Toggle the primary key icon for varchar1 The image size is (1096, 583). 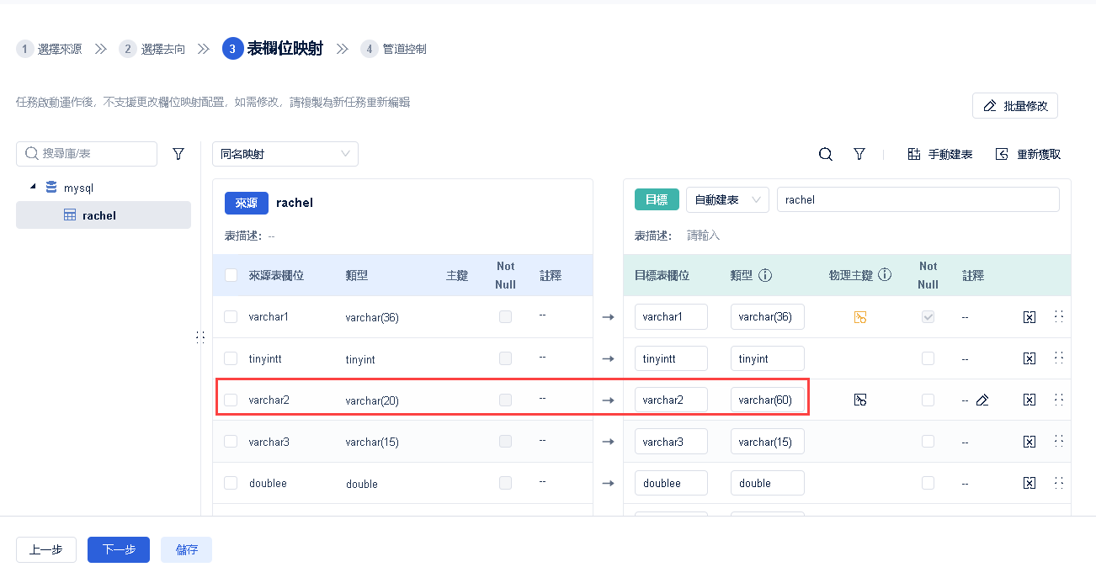click(x=860, y=317)
